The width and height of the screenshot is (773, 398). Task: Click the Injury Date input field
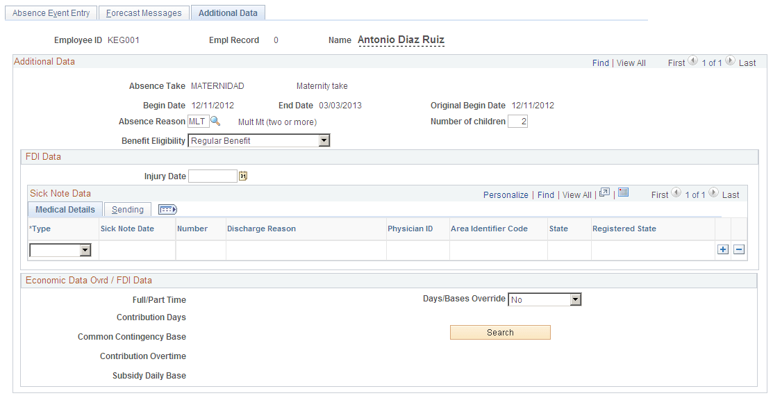click(x=213, y=176)
